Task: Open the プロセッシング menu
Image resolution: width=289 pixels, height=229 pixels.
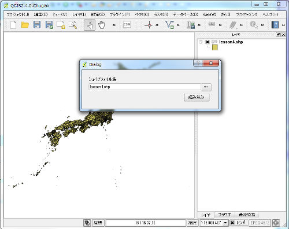Action: [247, 14]
